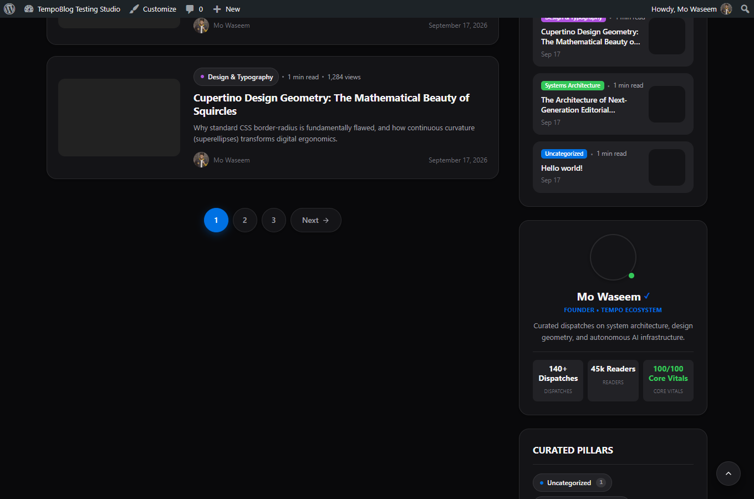Click September 17, 2026 date under Cupertino excerpt
The image size is (754, 499).
(x=458, y=160)
